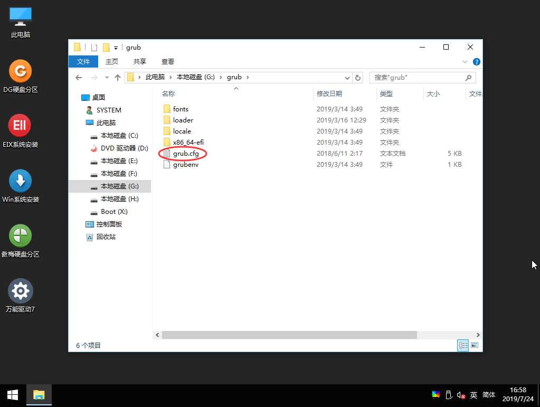Sort by 类型 column header
The height and width of the screenshot is (407, 540).
[386, 93]
